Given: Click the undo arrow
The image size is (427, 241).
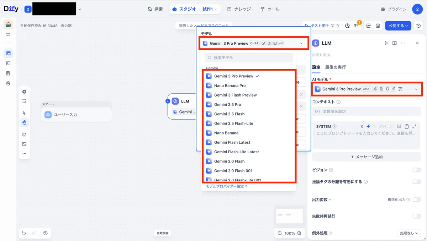Looking at the screenshot, I should pos(24,233).
